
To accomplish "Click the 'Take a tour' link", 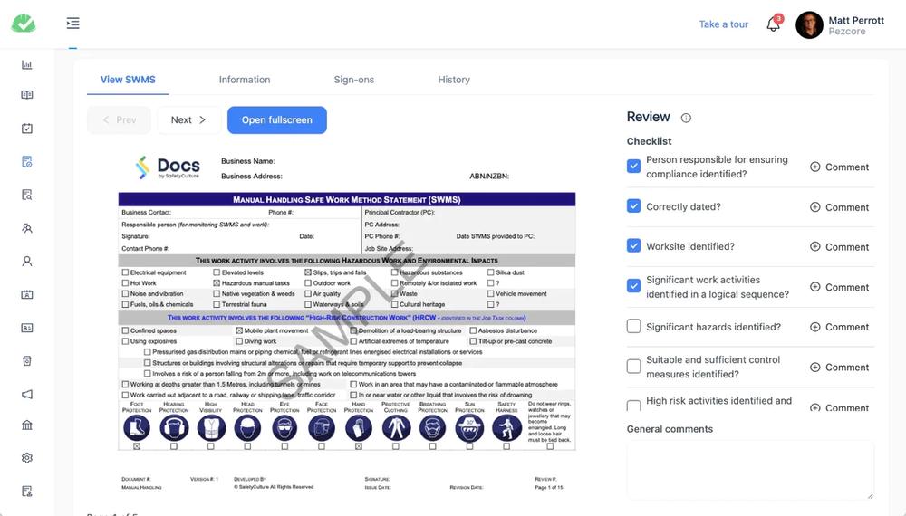I will [723, 24].
